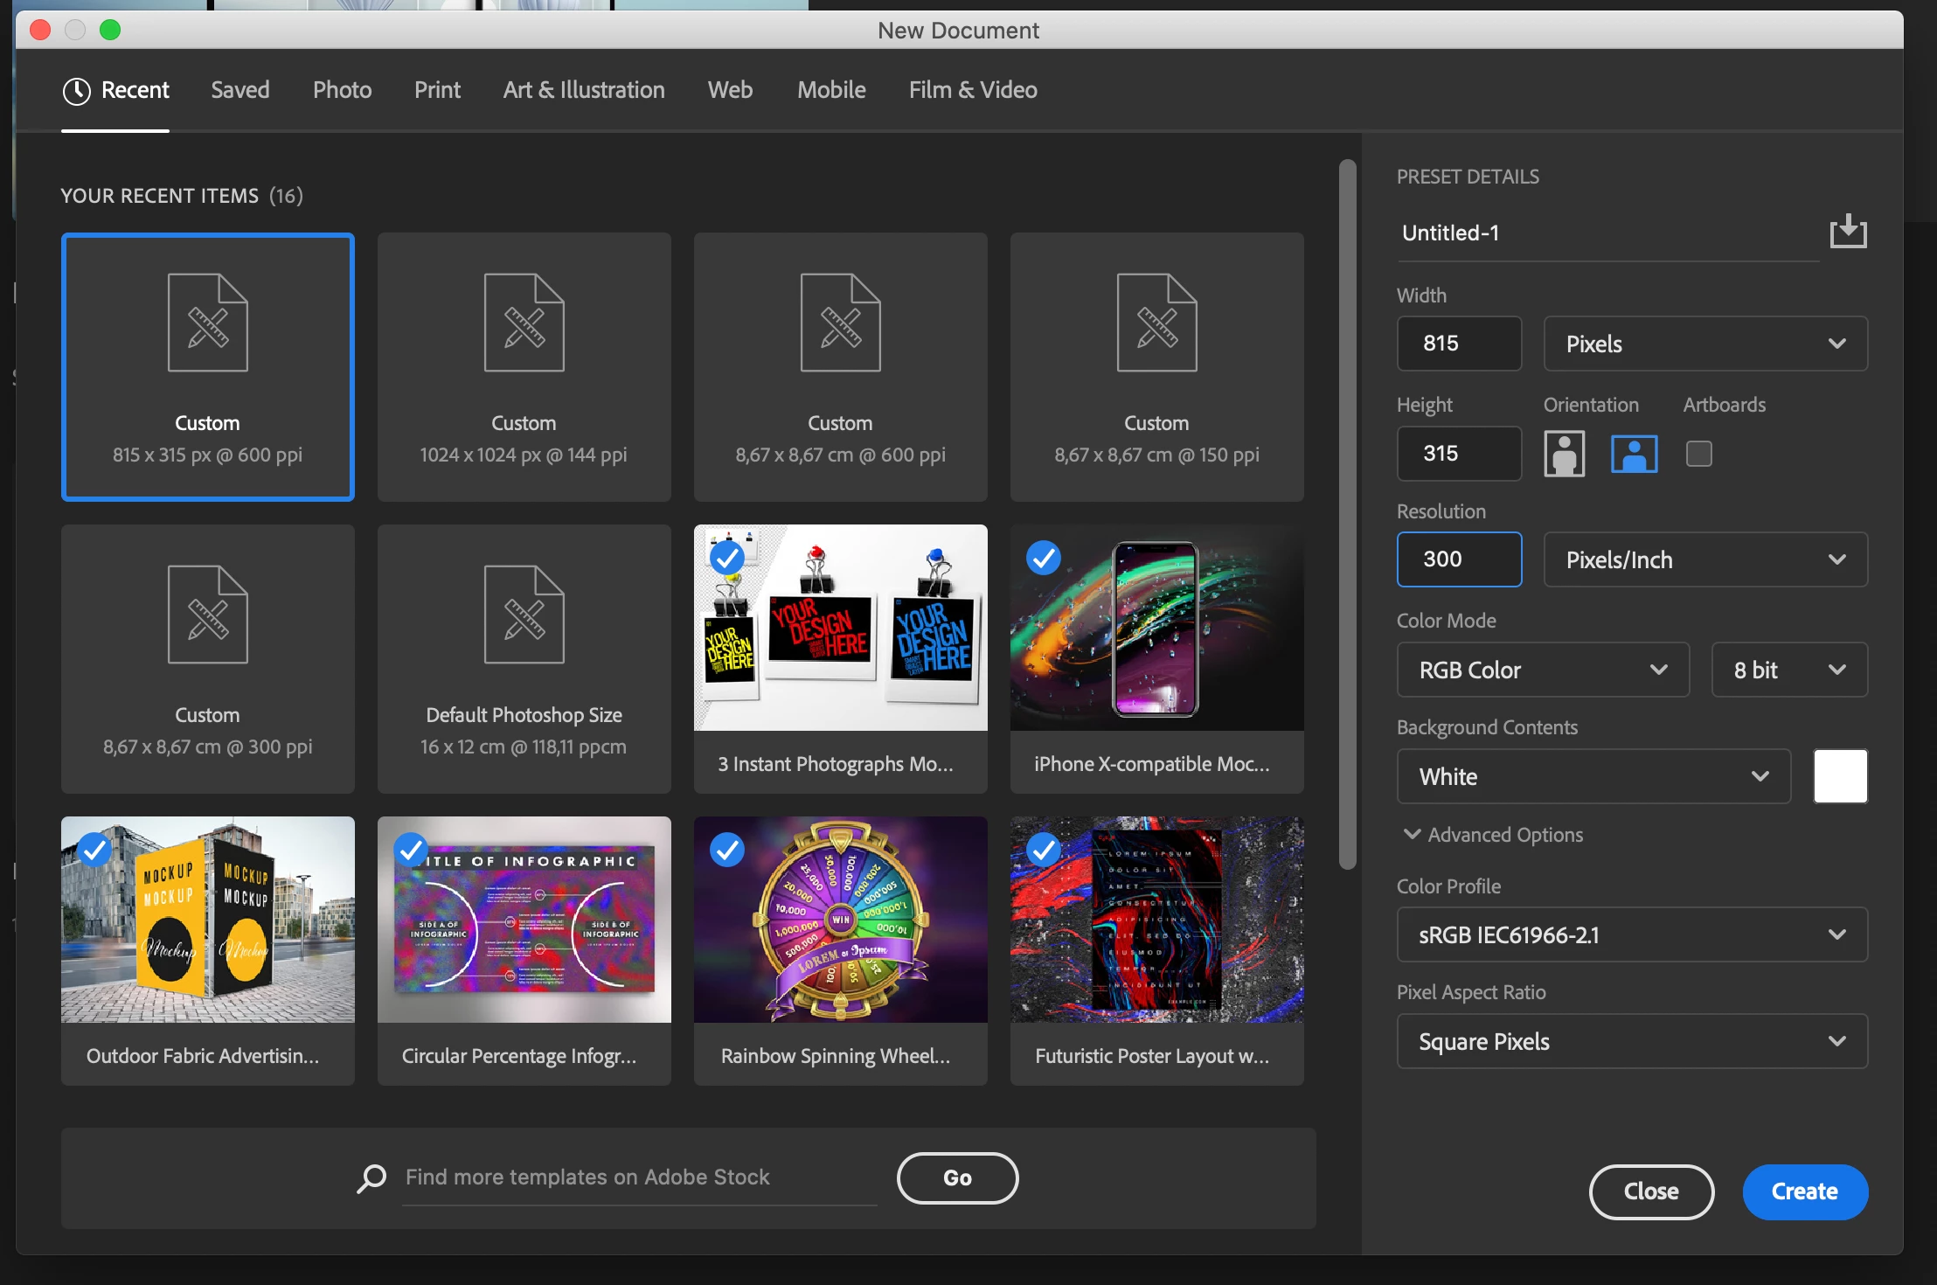Select the Default Photoshop Size preset

click(x=524, y=658)
